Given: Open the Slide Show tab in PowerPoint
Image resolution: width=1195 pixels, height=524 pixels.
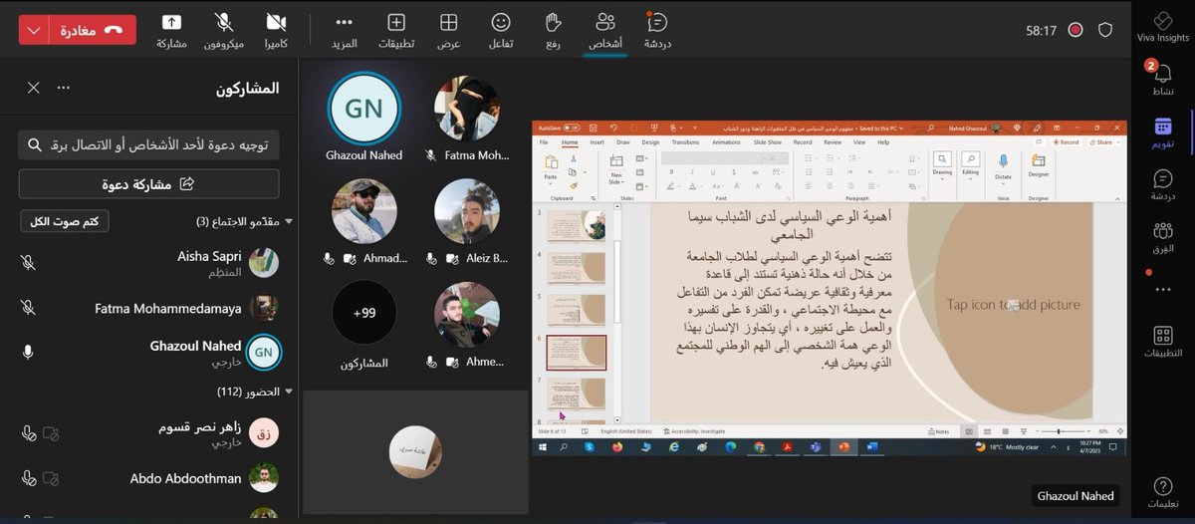Looking at the screenshot, I should point(767,142).
